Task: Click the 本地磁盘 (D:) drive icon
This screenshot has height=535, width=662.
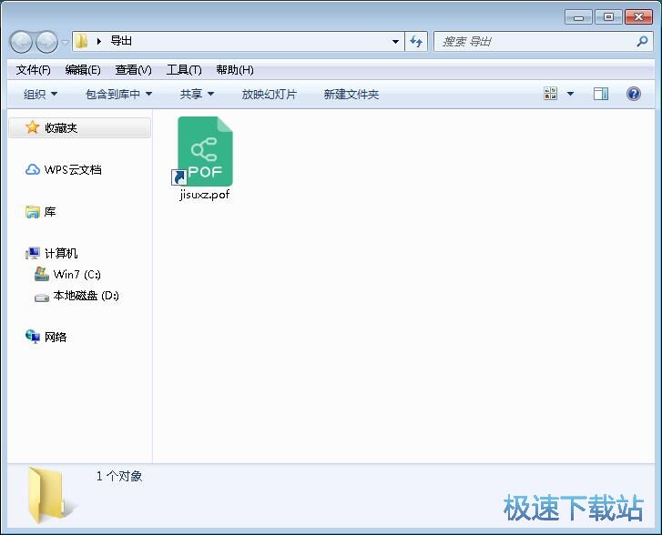Action: [41, 298]
